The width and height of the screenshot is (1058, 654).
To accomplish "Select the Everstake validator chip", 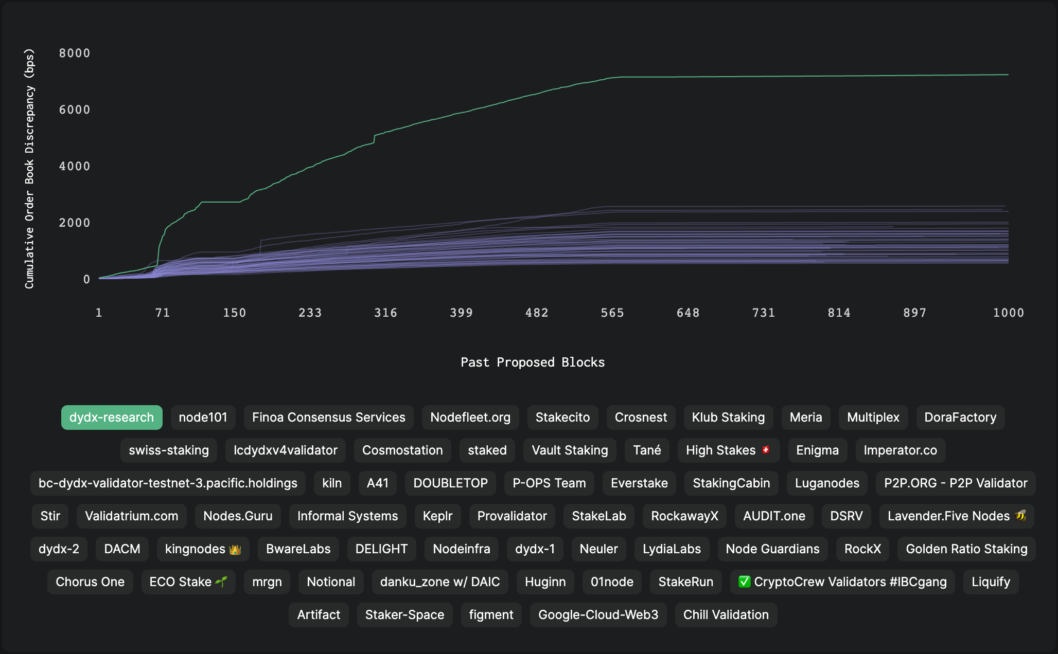I will tap(639, 483).
